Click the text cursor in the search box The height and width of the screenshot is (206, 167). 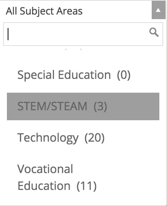pos(8,34)
